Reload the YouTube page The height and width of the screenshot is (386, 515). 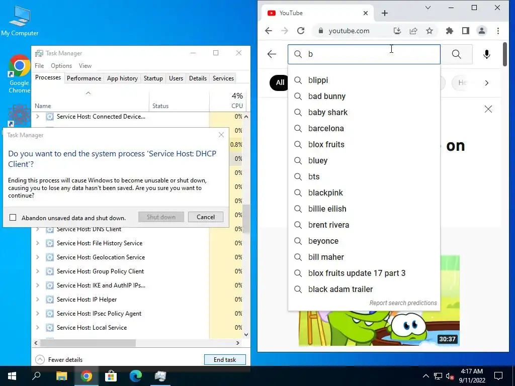click(x=301, y=31)
